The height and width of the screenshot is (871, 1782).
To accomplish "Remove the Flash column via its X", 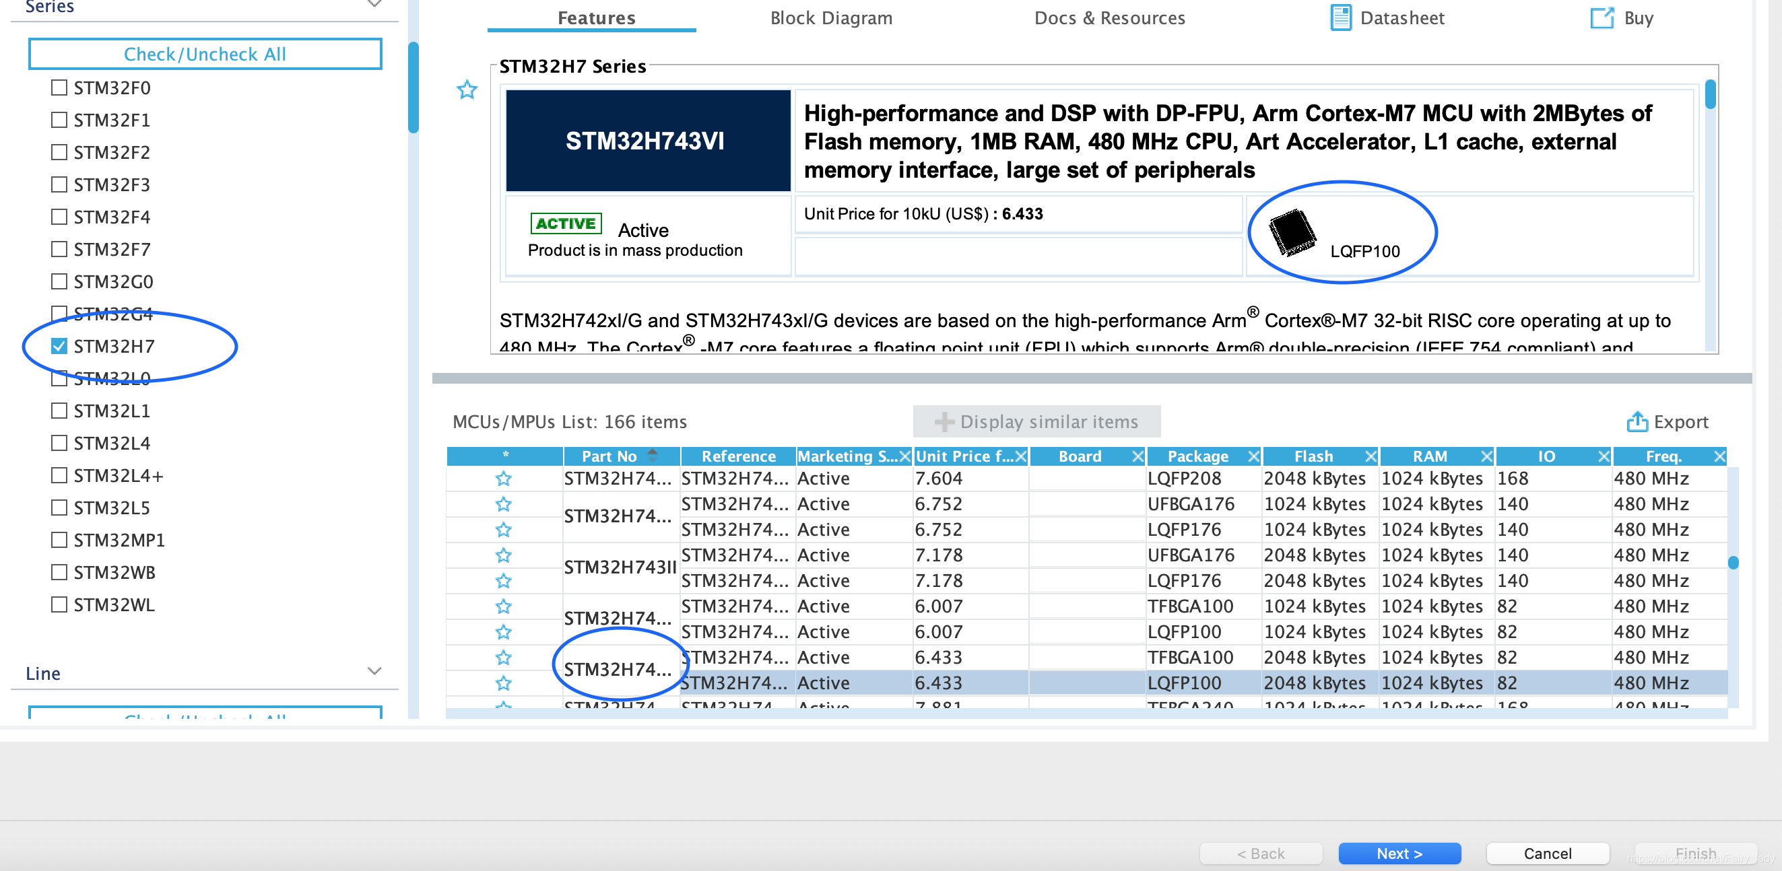I will click(1371, 456).
